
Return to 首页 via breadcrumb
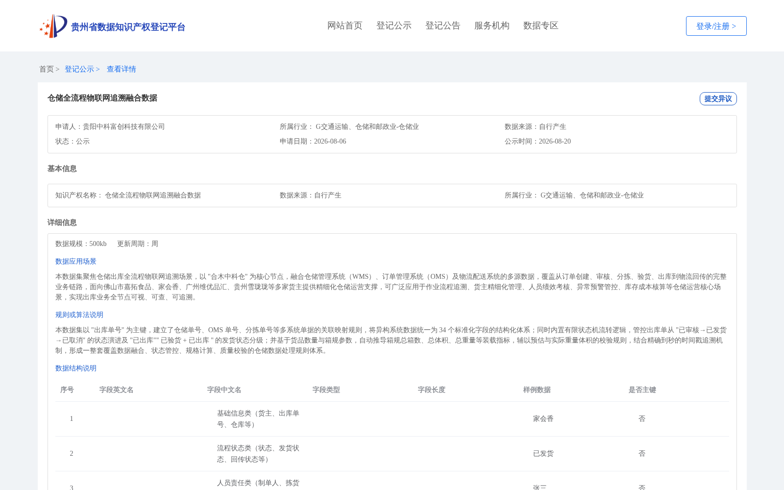point(47,69)
